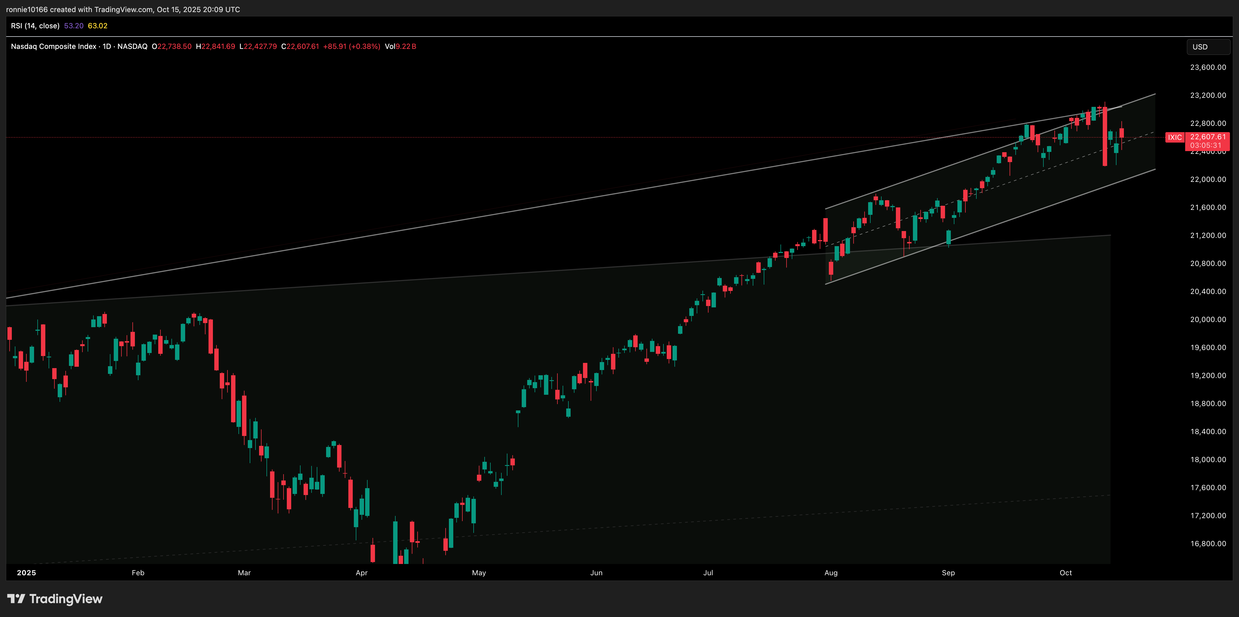Click the Oct label on time axis
The image size is (1239, 617).
(1065, 573)
